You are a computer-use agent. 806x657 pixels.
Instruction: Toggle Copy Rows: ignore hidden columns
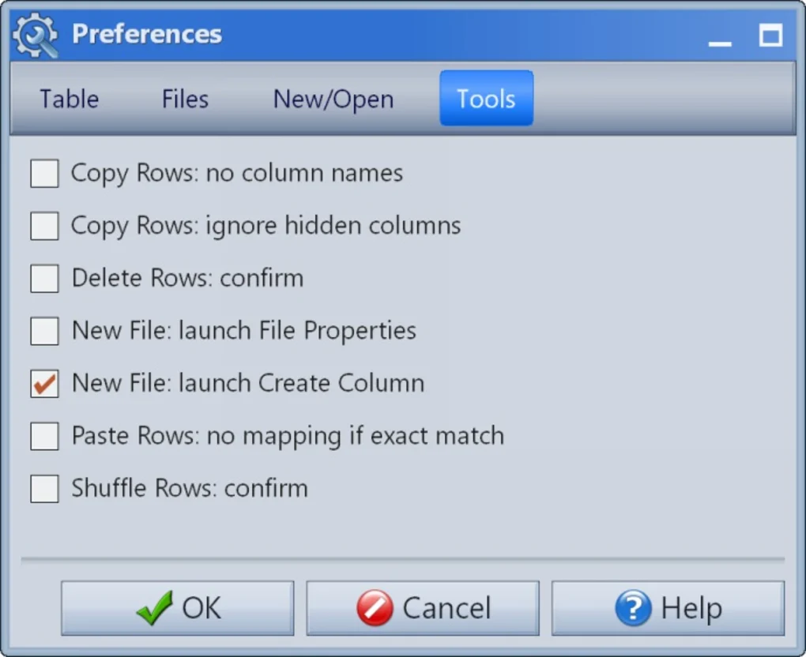[x=44, y=226]
